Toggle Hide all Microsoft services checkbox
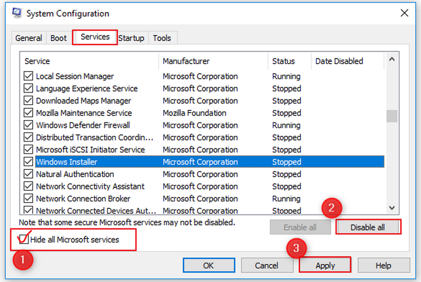The height and width of the screenshot is (282, 421). pos(24,240)
